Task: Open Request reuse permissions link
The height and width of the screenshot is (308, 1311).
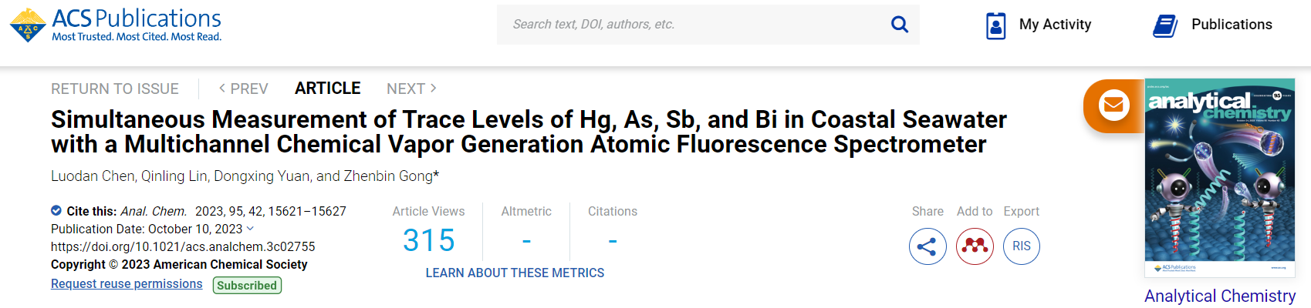Action: point(127,284)
